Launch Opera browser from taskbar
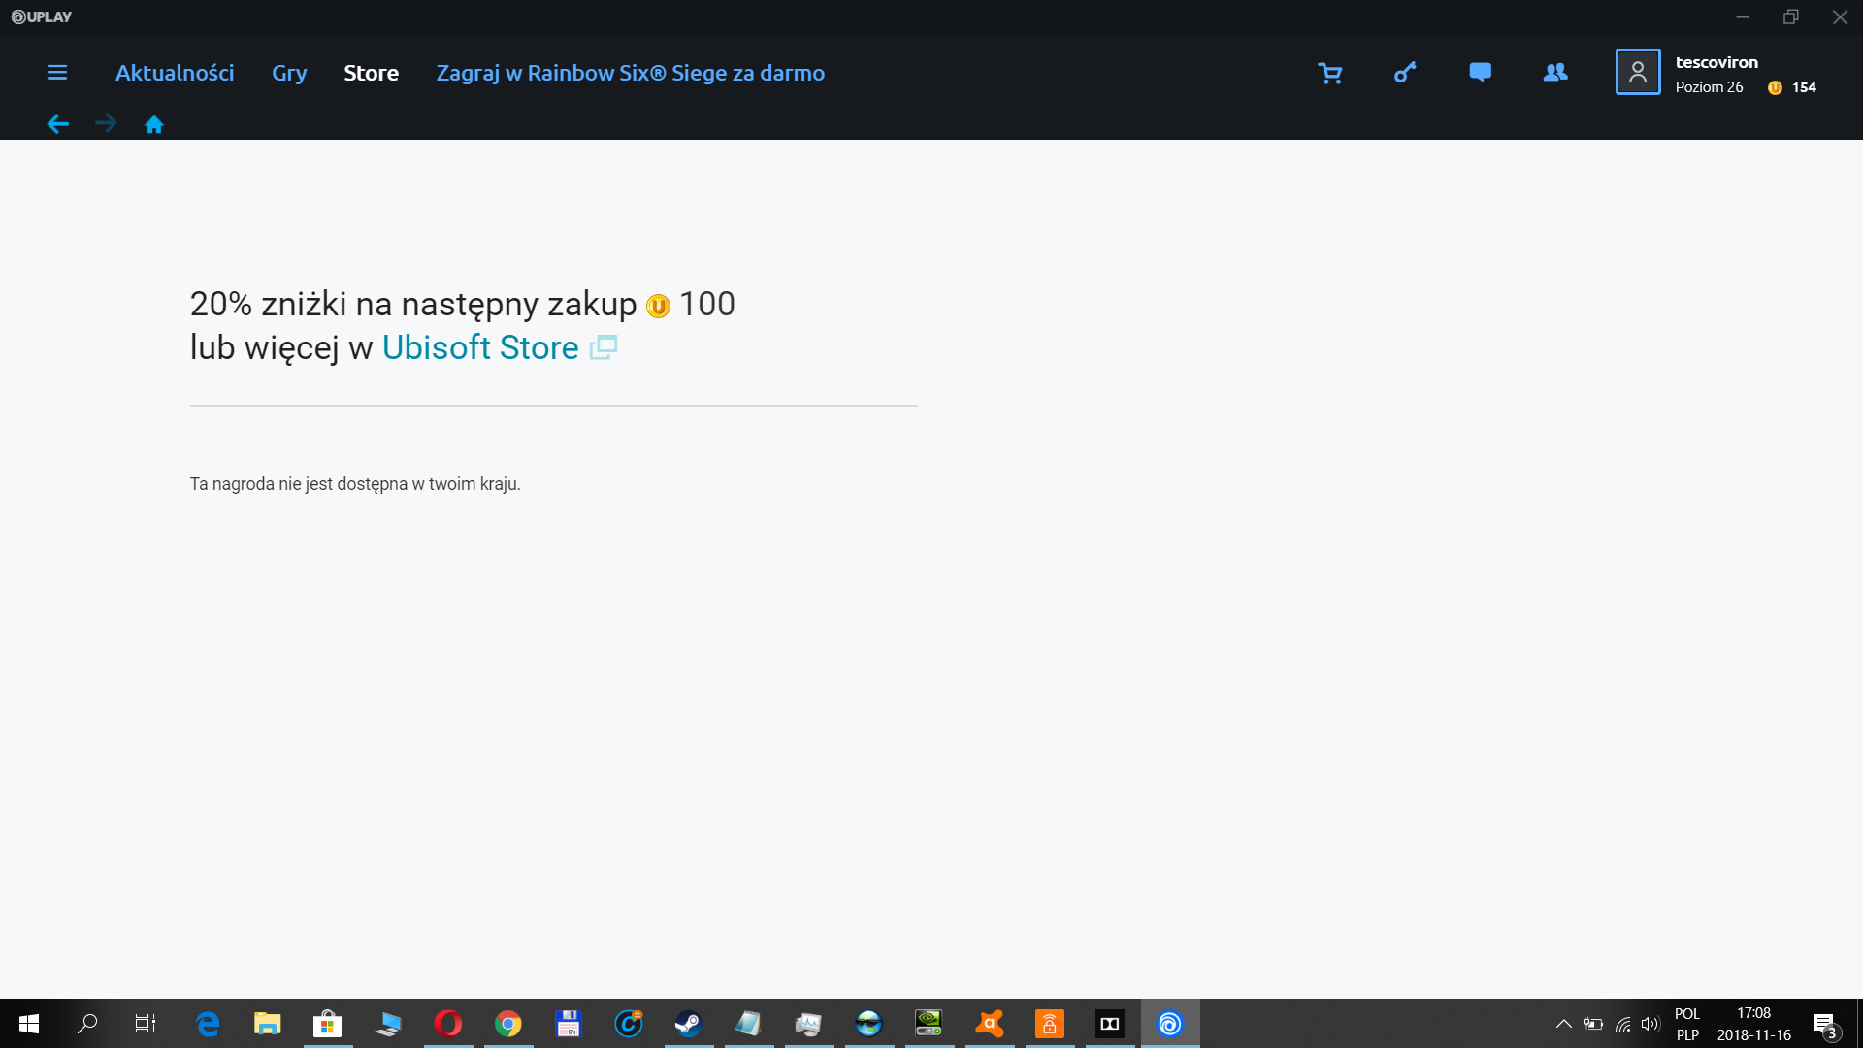Image resolution: width=1863 pixels, height=1048 pixels. pyautogui.click(x=448, y=1024)
